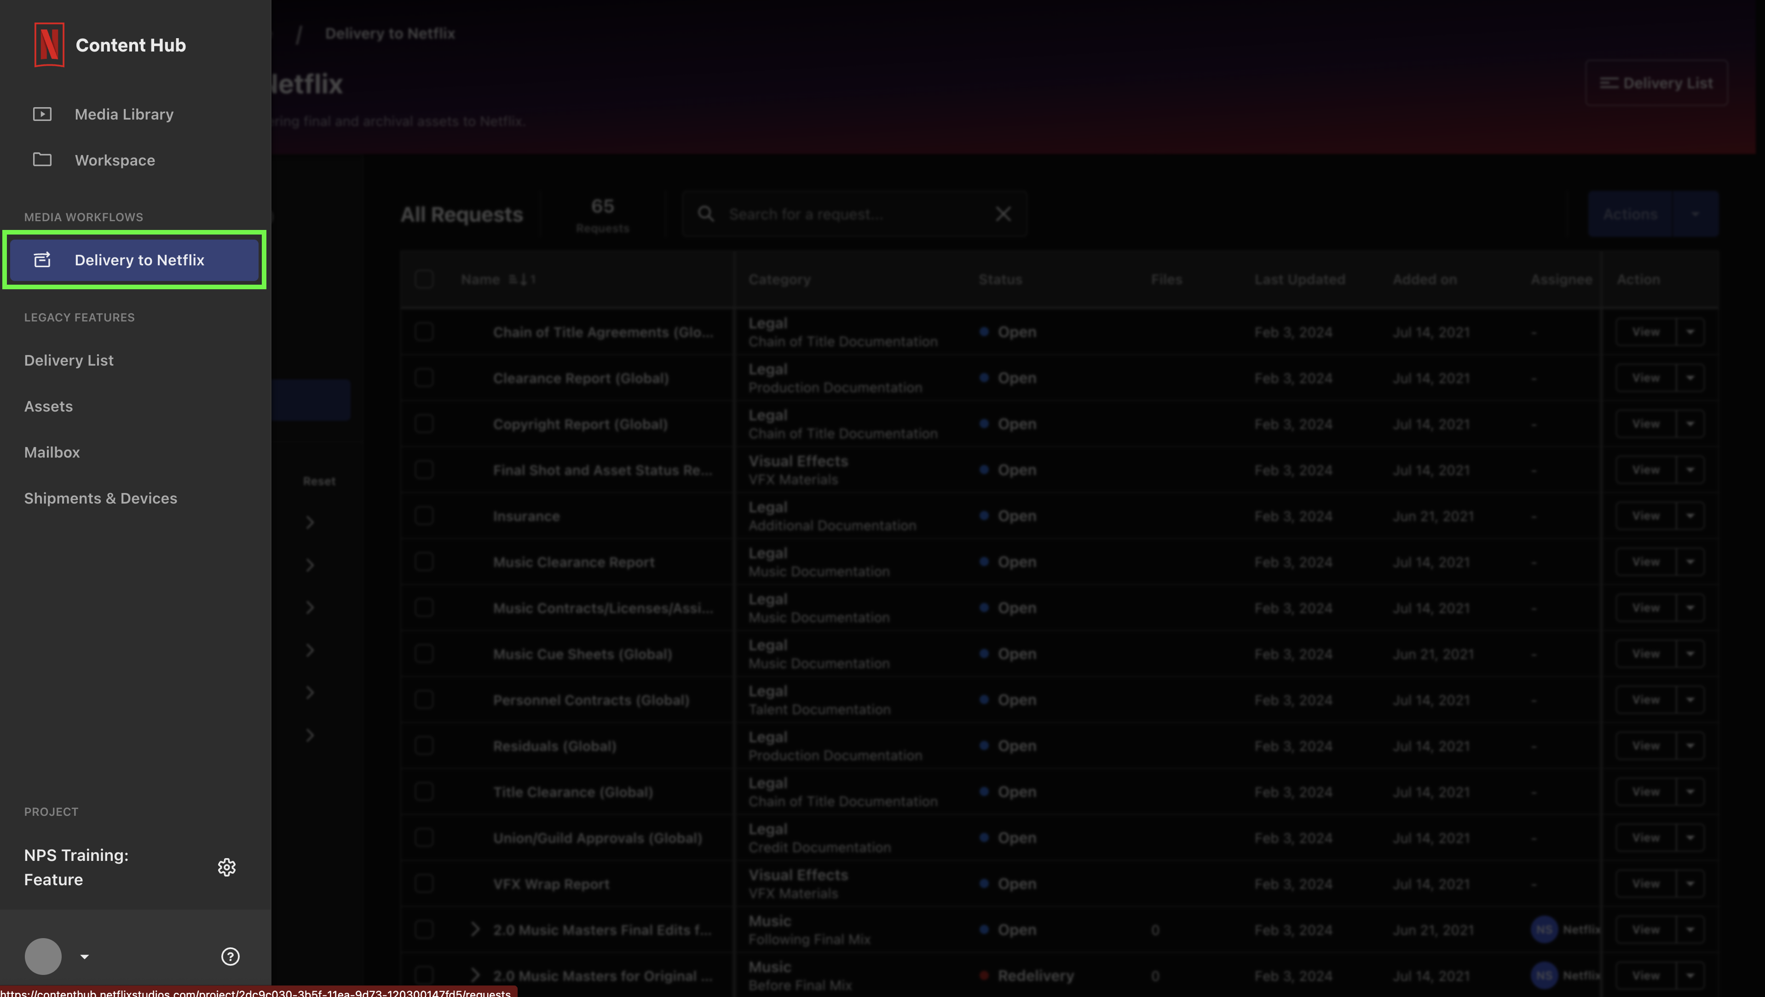Click the Music Contracts/Licenses/Assi... request name
Viewport: 1765px width, 997px height.
pos(603,608)
